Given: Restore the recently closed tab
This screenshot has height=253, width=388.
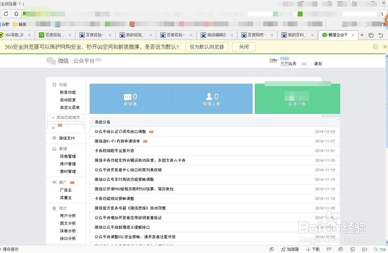Looking at the screenshot, I should coord(381,35).
